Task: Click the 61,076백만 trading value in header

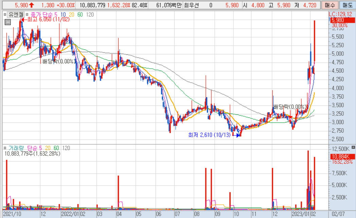Action: pos(169,5)
